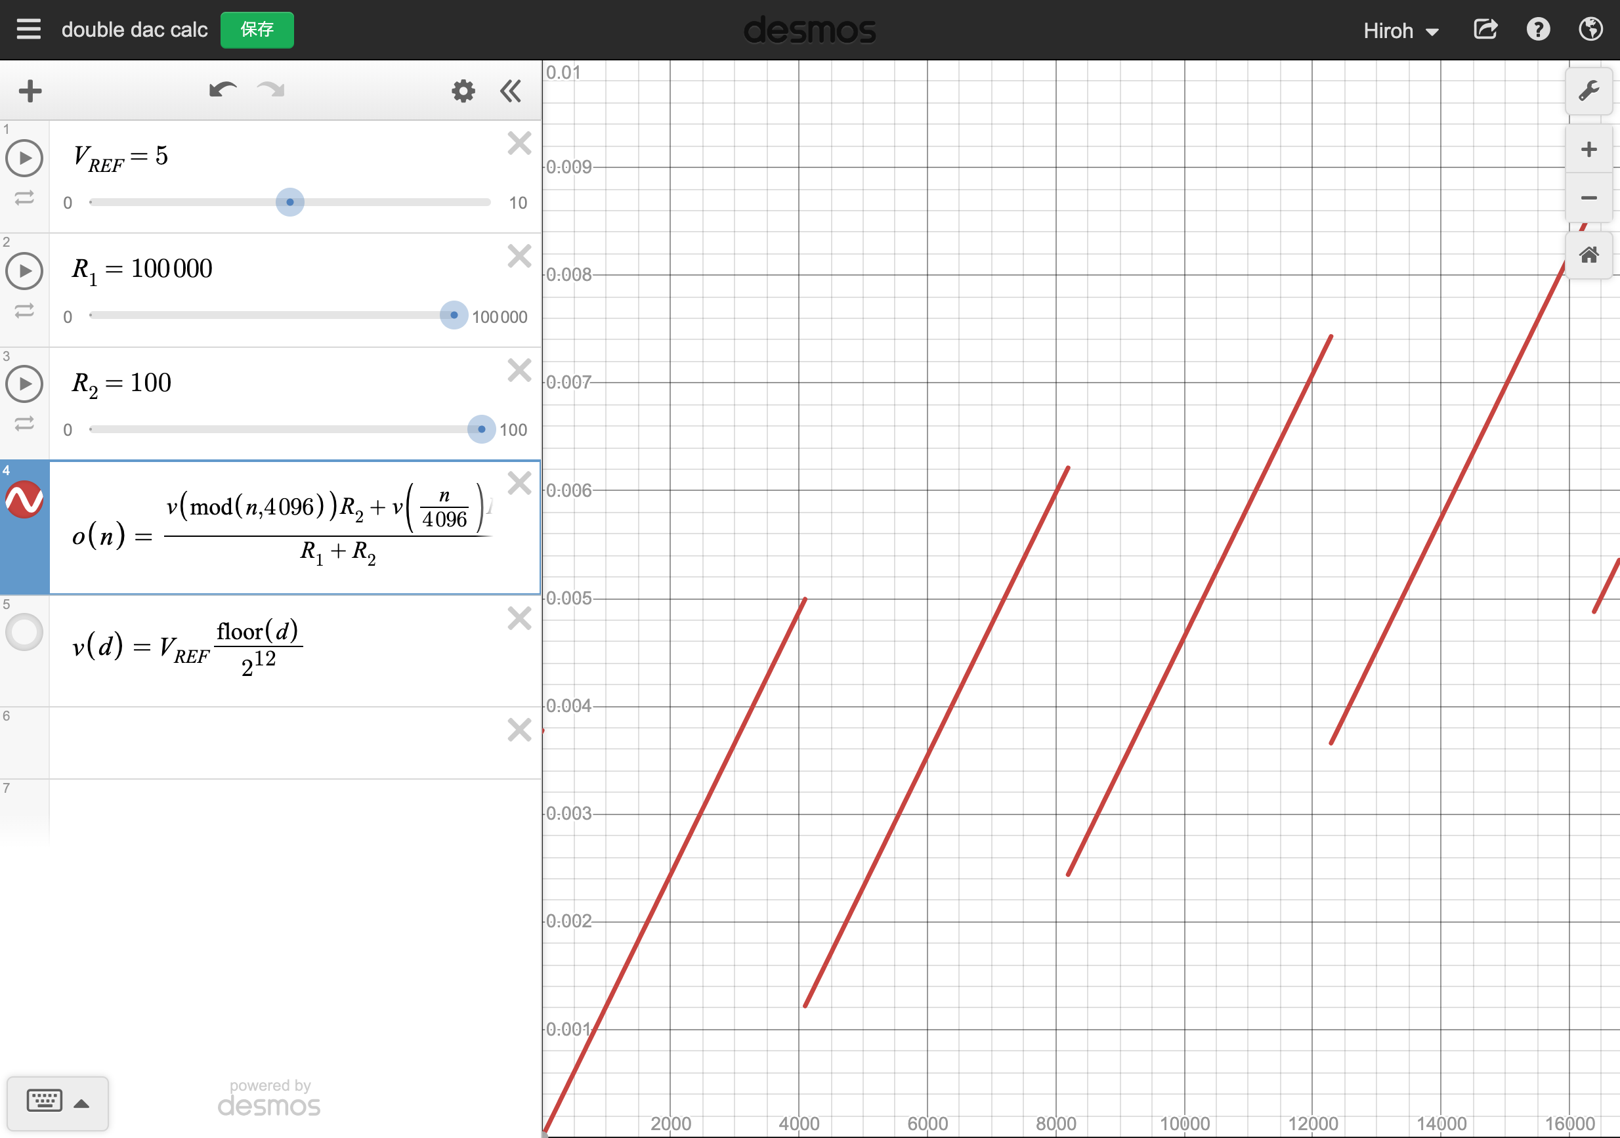The width and height of the screenshot is (1620, 1138).
Task: Expand the Hiroh account dropdown
Action: tap(1400, 31)
